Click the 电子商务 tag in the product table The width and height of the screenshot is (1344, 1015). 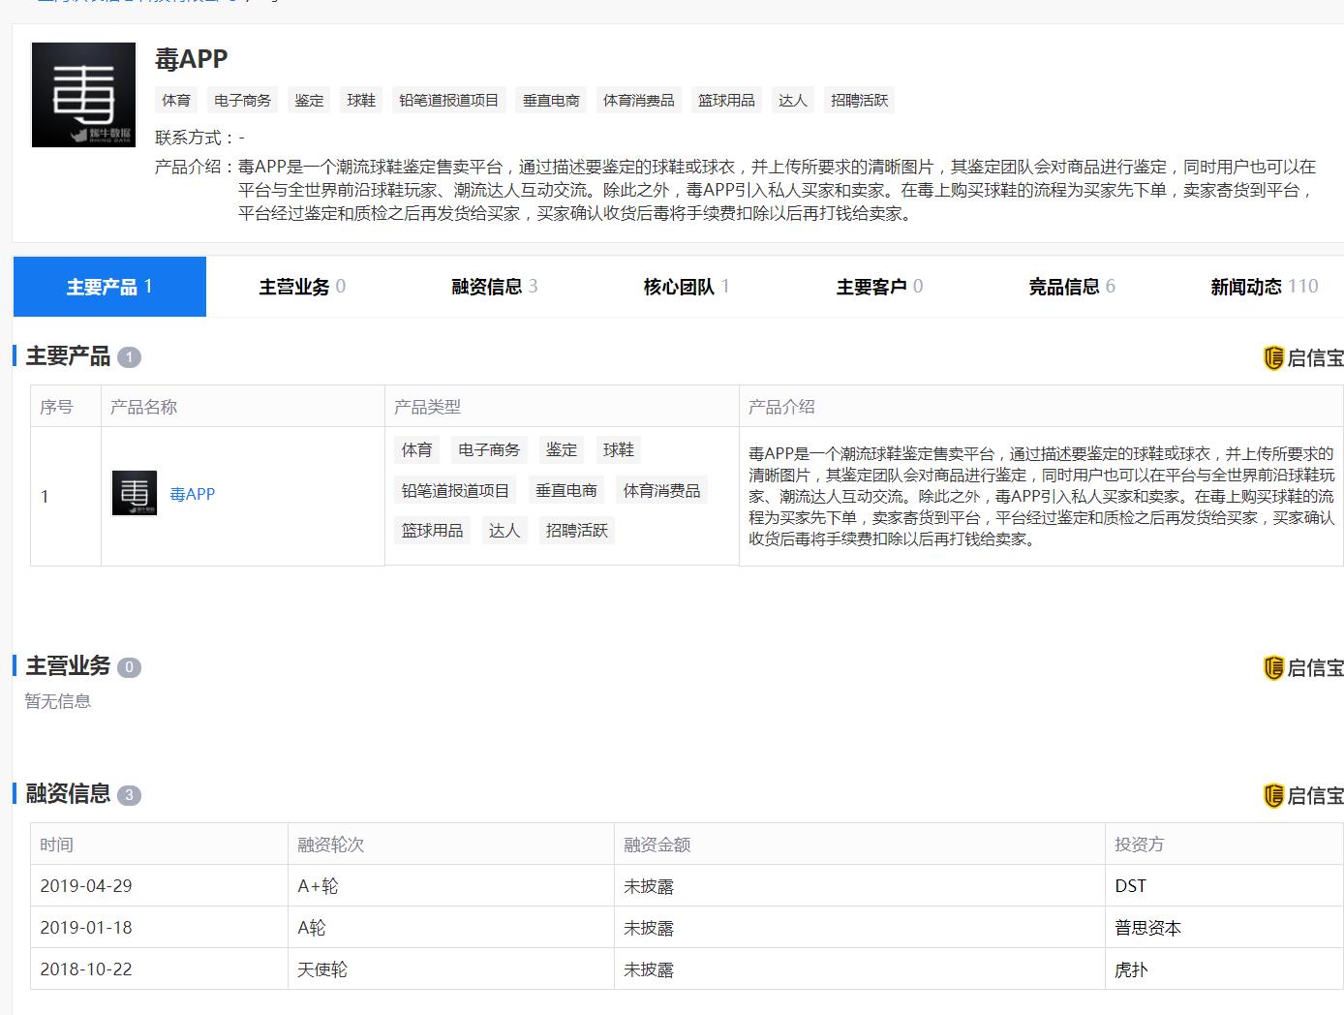(x=489, y=450)
